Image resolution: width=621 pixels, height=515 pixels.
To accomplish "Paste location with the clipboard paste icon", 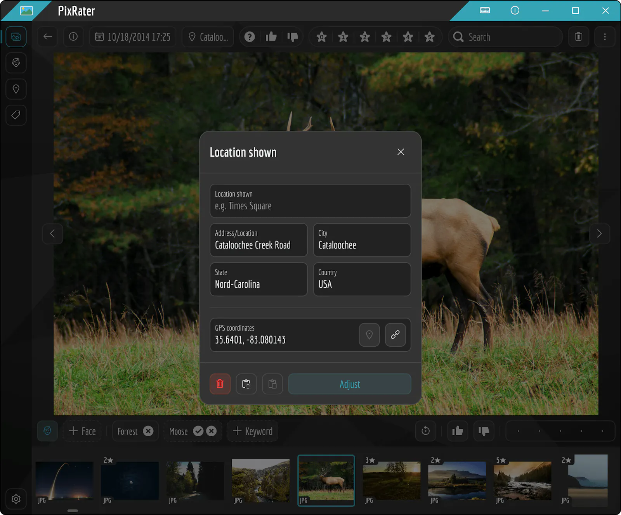I will [272, 384].
